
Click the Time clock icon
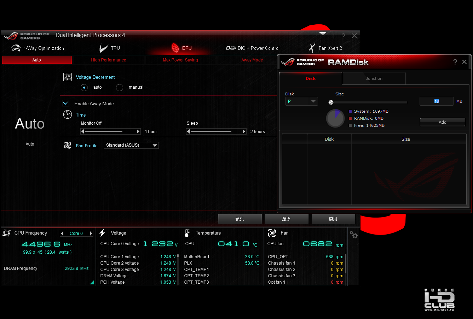[68, 114]
